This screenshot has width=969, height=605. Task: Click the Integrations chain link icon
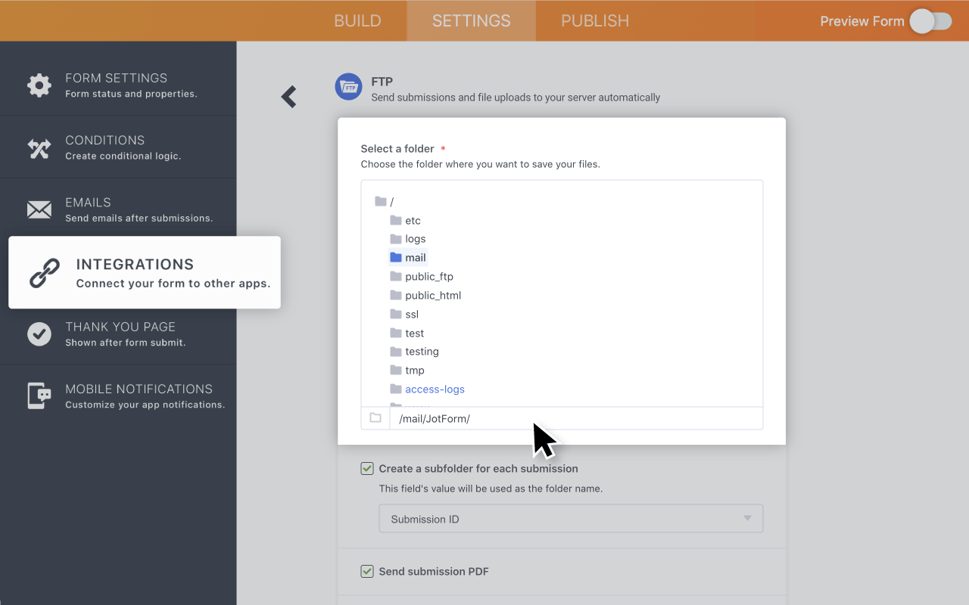45,273
